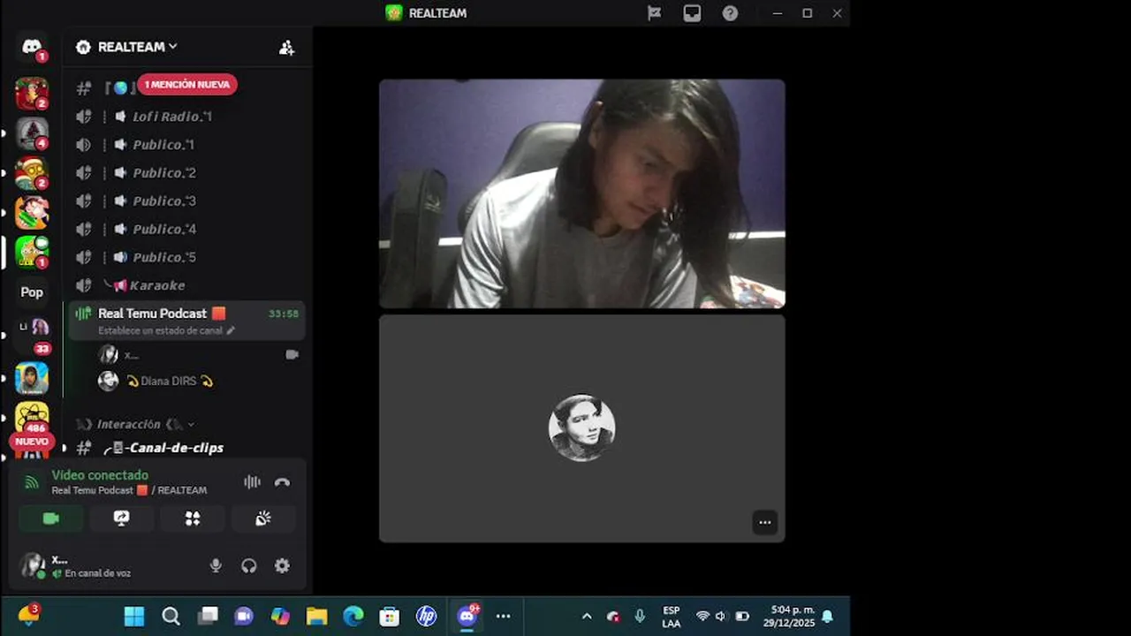Click the invite people icon

286,48
